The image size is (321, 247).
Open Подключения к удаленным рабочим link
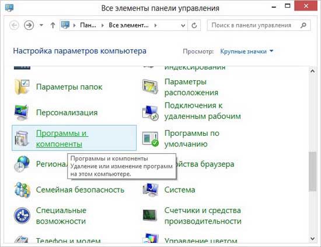[x=203, y=111]
